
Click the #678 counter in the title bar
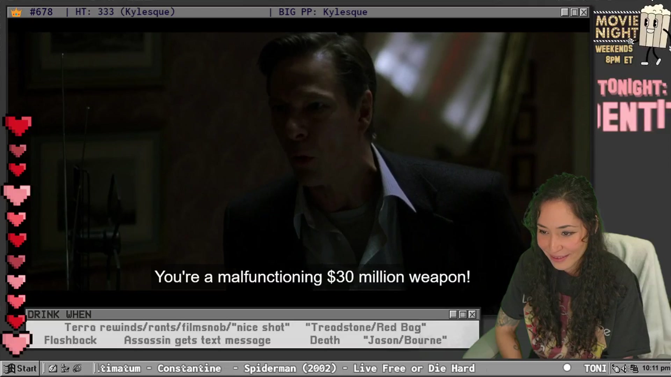click(41, 12)
